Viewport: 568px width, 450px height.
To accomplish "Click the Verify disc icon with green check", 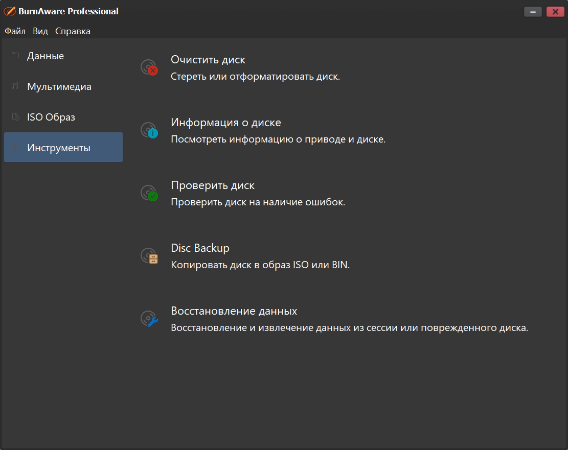I will (149, 193).
